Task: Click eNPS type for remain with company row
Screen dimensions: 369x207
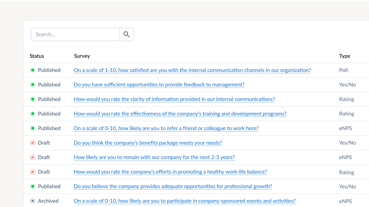Action: 346,157
